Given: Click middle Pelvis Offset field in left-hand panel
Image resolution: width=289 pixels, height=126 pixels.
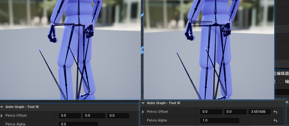Looking at the screenshot, I should click(94, 116).
